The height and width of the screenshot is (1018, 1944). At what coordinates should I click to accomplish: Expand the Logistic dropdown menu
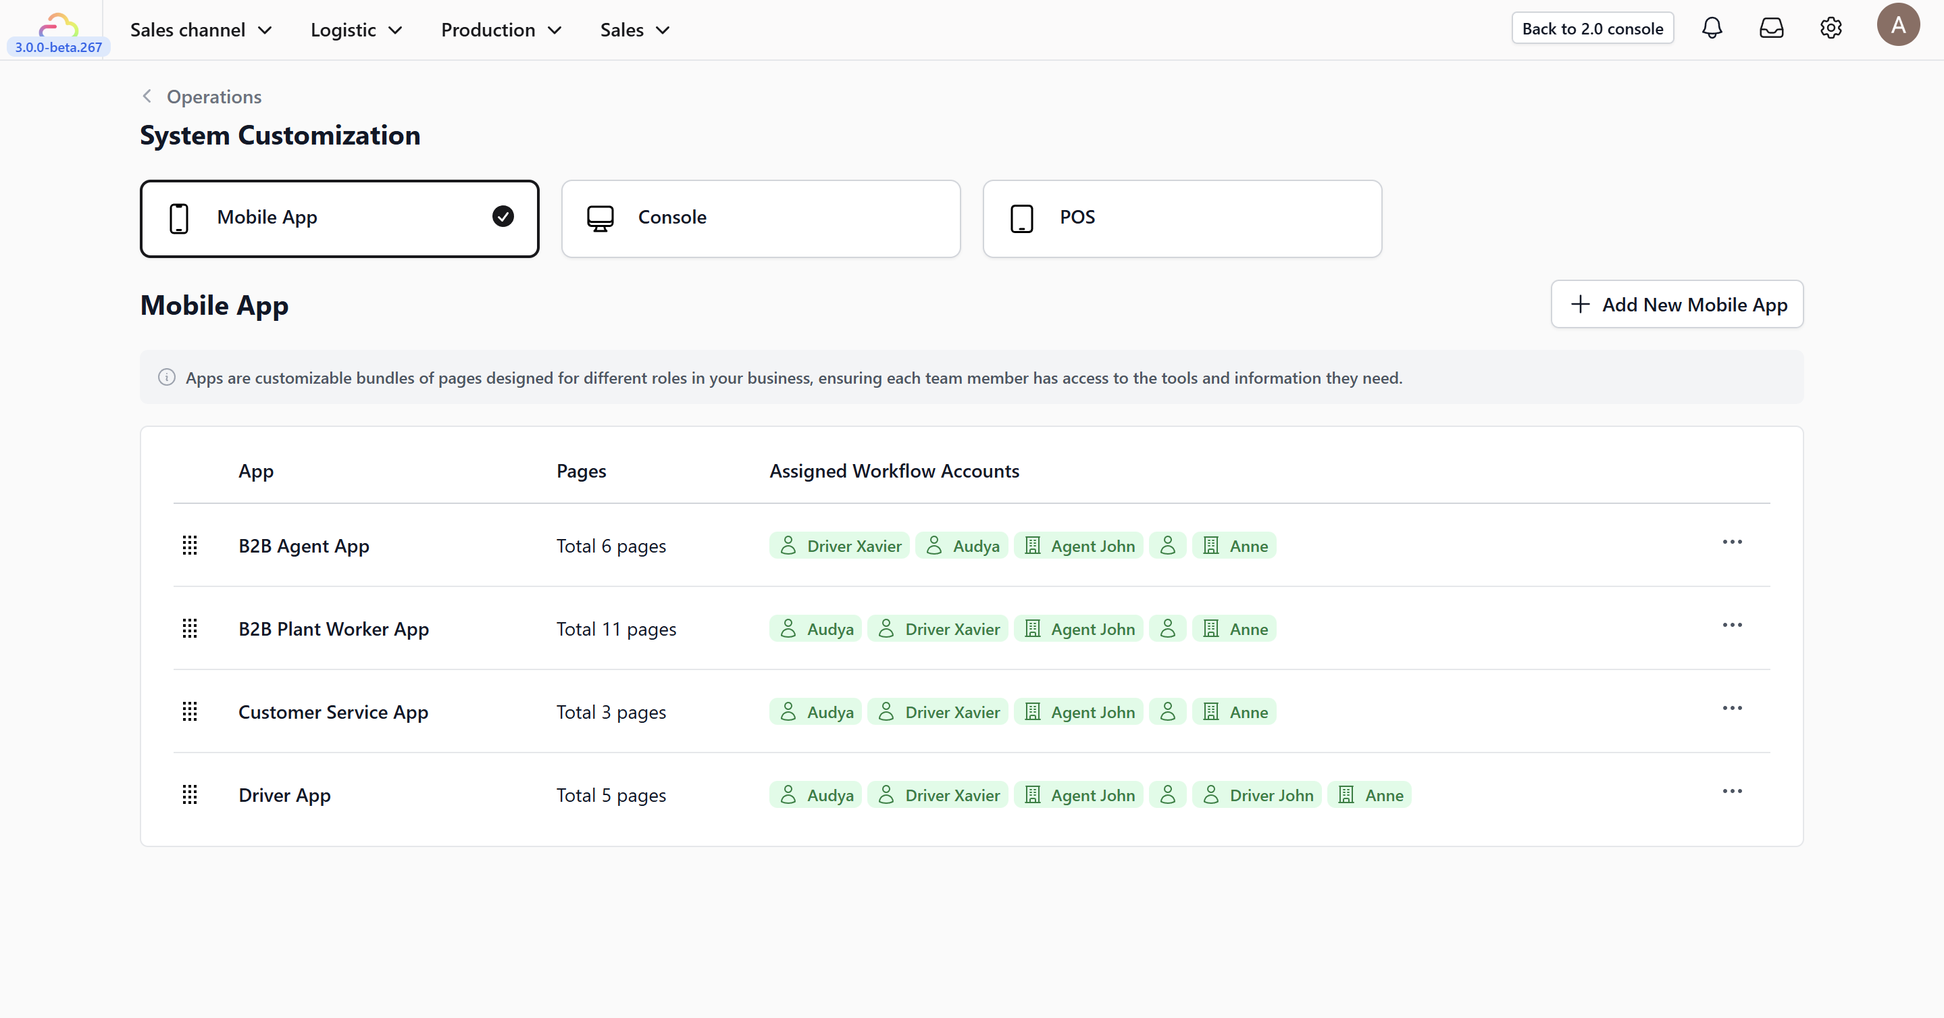pos(356,30)
